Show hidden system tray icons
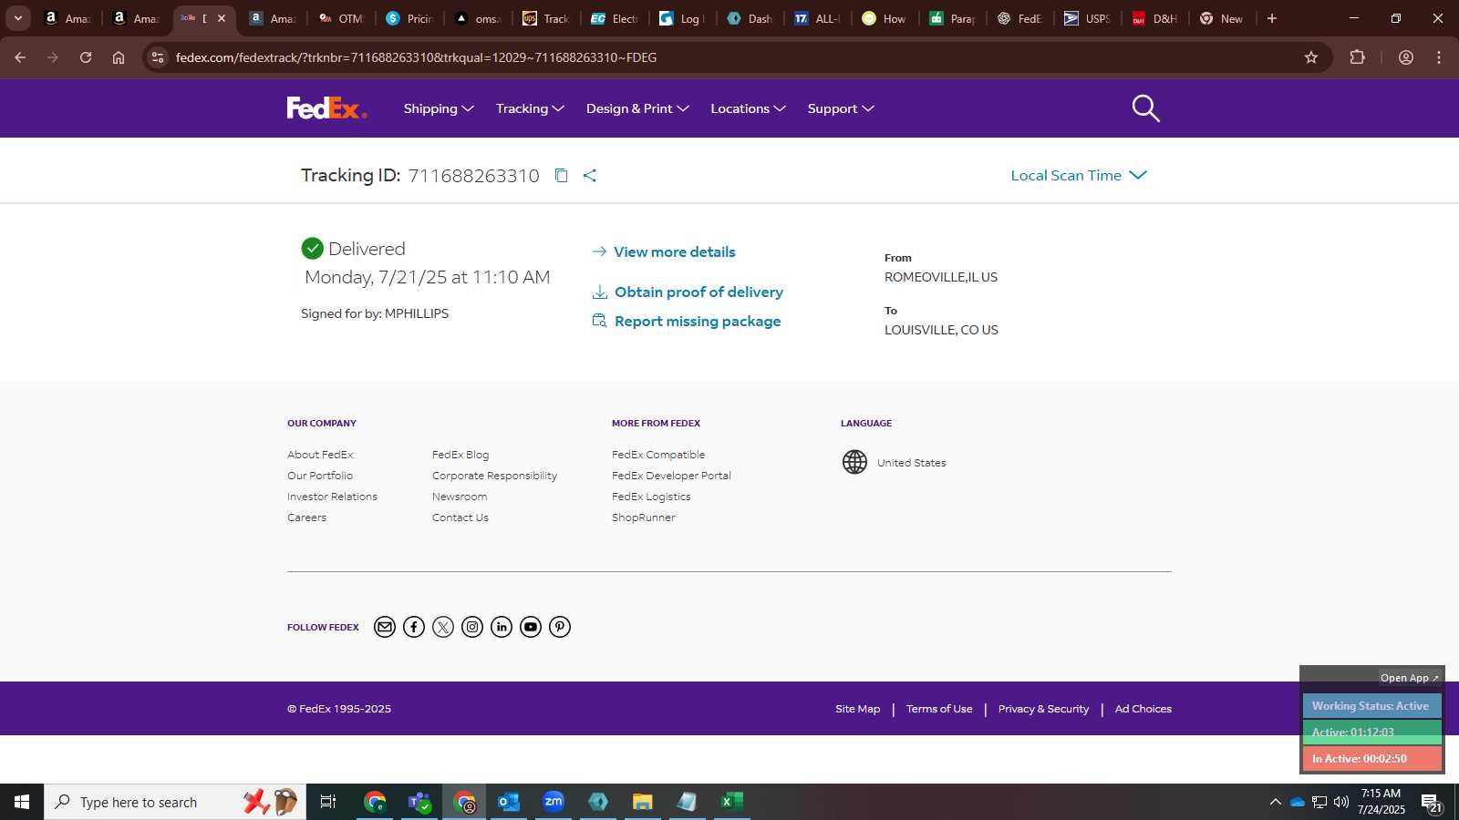This screenshot has width=1459, height=820. (1275, 802)
